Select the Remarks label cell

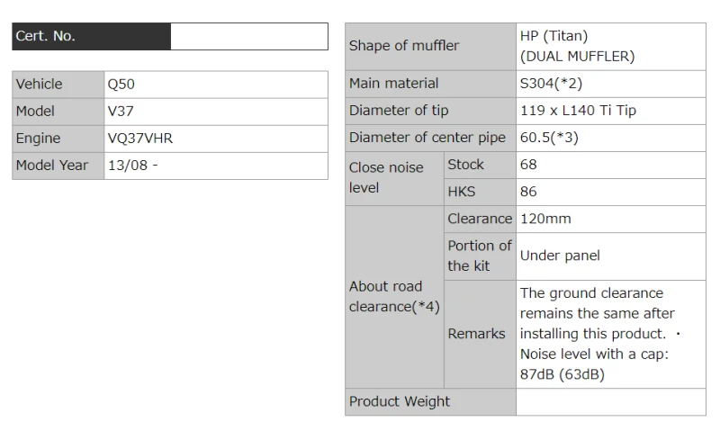pos(479,334)
